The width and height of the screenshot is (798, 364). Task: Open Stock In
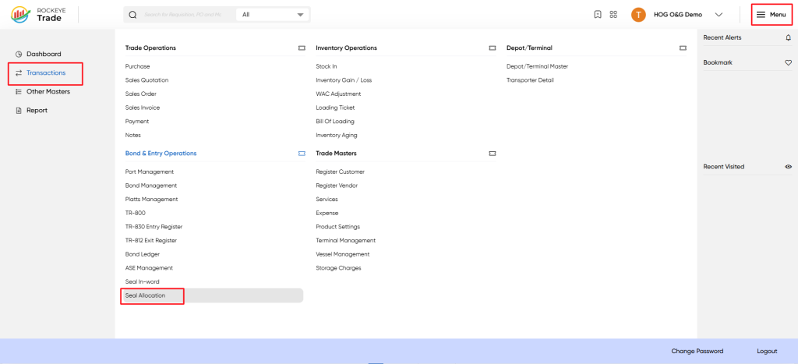327,67
